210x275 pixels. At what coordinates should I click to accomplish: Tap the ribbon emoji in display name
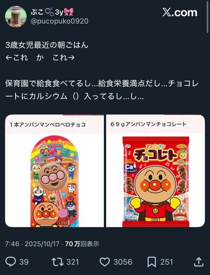pyautogui.click(x=69, y=12)
